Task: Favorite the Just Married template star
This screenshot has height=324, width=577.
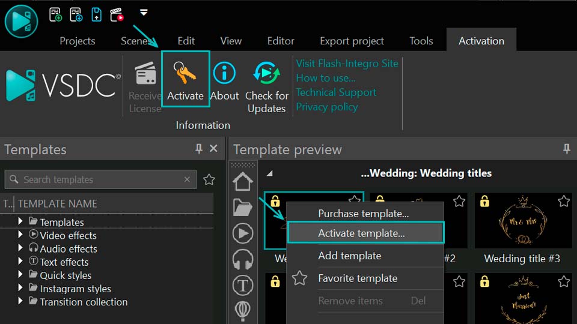Action: click(563, 282)
